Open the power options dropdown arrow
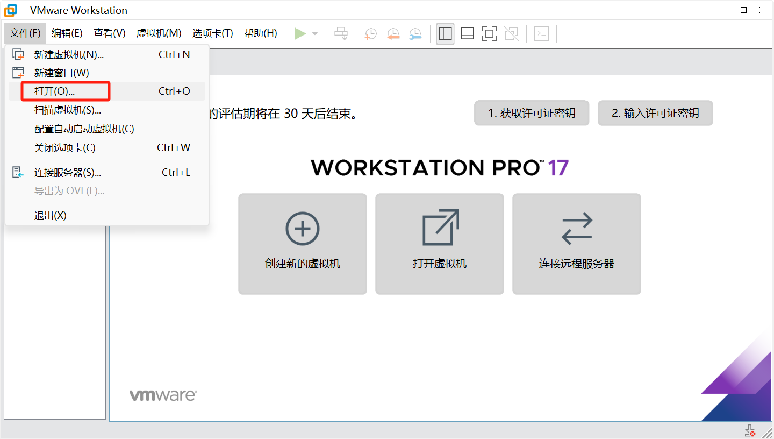This screenshot has height=439, width=774. pos(315,34)
